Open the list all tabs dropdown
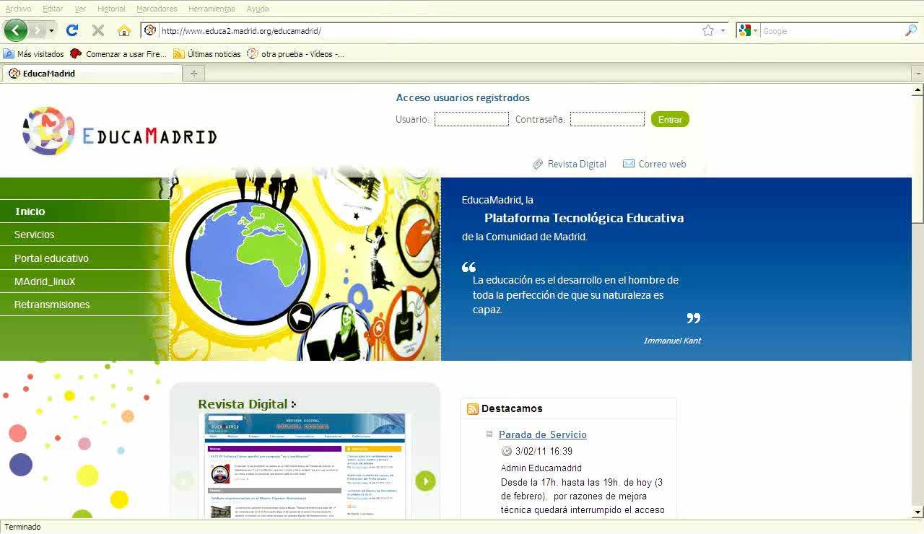The height and width of the screenshot is (534, 924). [x=918, y=74]
